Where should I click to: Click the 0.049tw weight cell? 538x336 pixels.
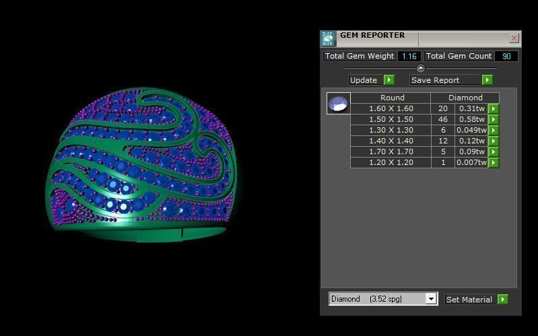click(471, 130)
